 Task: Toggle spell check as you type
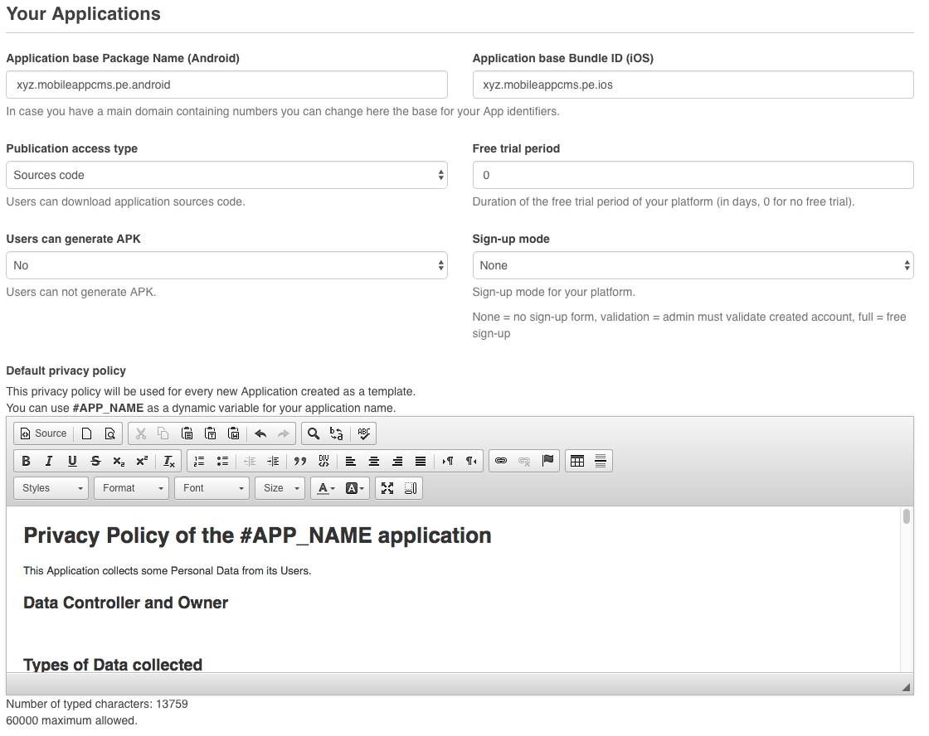pos(364,433)
